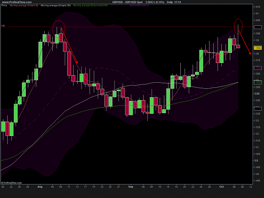Click the 1.615 price axis label
This screenshot has width=264, height=198.
click(x=257, y=7)
